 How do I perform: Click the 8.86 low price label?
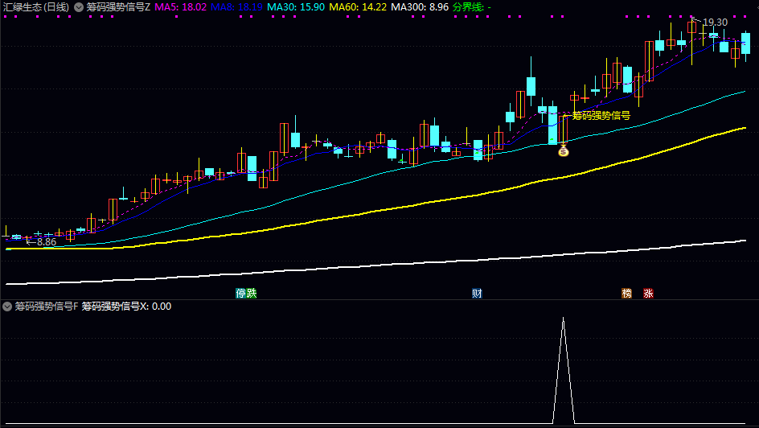(46, 241)
